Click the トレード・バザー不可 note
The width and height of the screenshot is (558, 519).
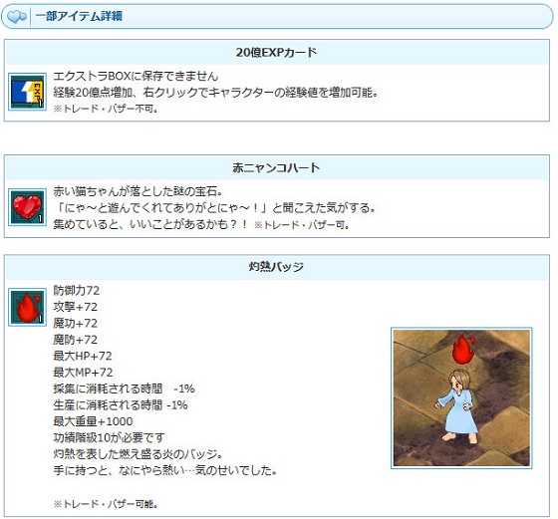106,109
